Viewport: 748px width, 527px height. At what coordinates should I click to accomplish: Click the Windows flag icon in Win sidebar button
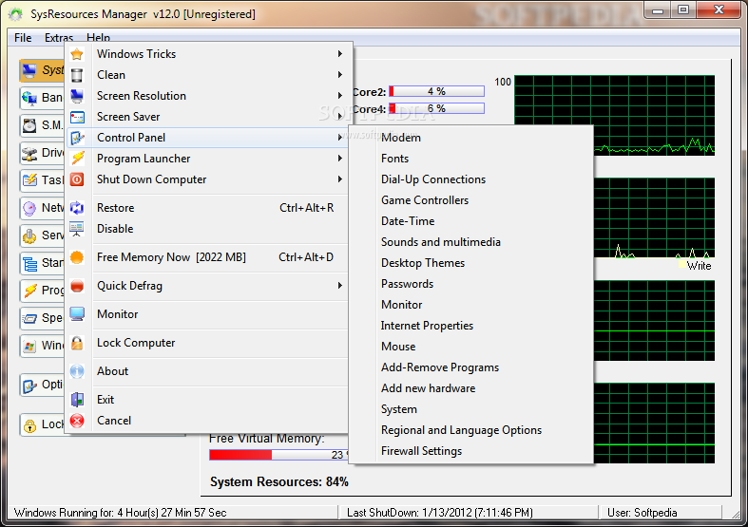pos(29,346)
